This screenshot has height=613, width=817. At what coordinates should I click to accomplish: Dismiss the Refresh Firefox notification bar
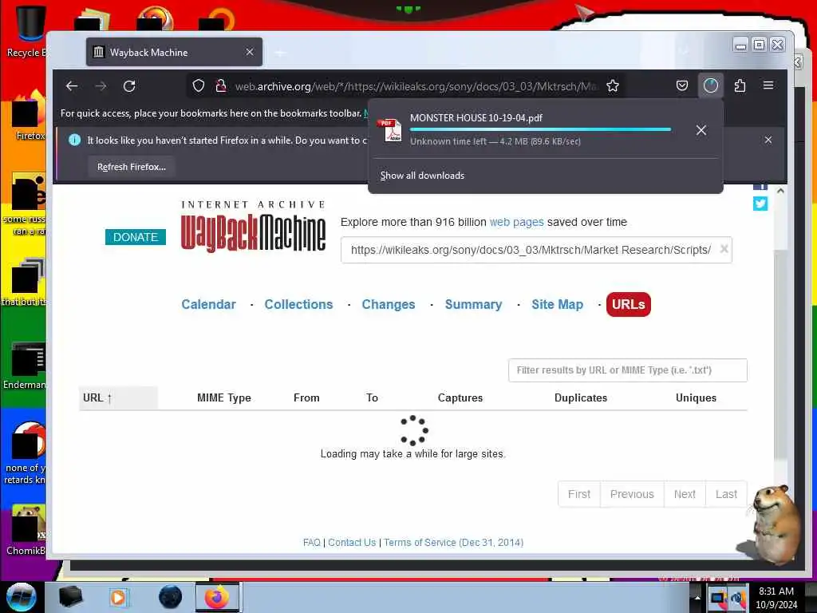point(768,140)
